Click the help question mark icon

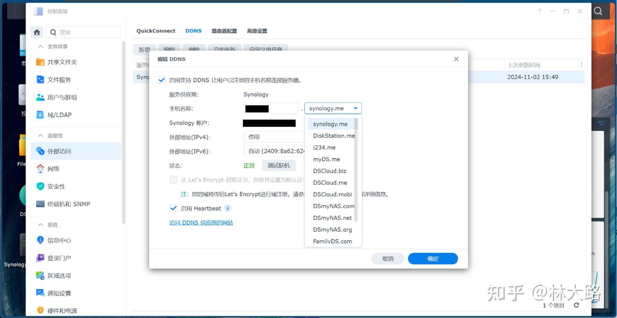[539, 11]
